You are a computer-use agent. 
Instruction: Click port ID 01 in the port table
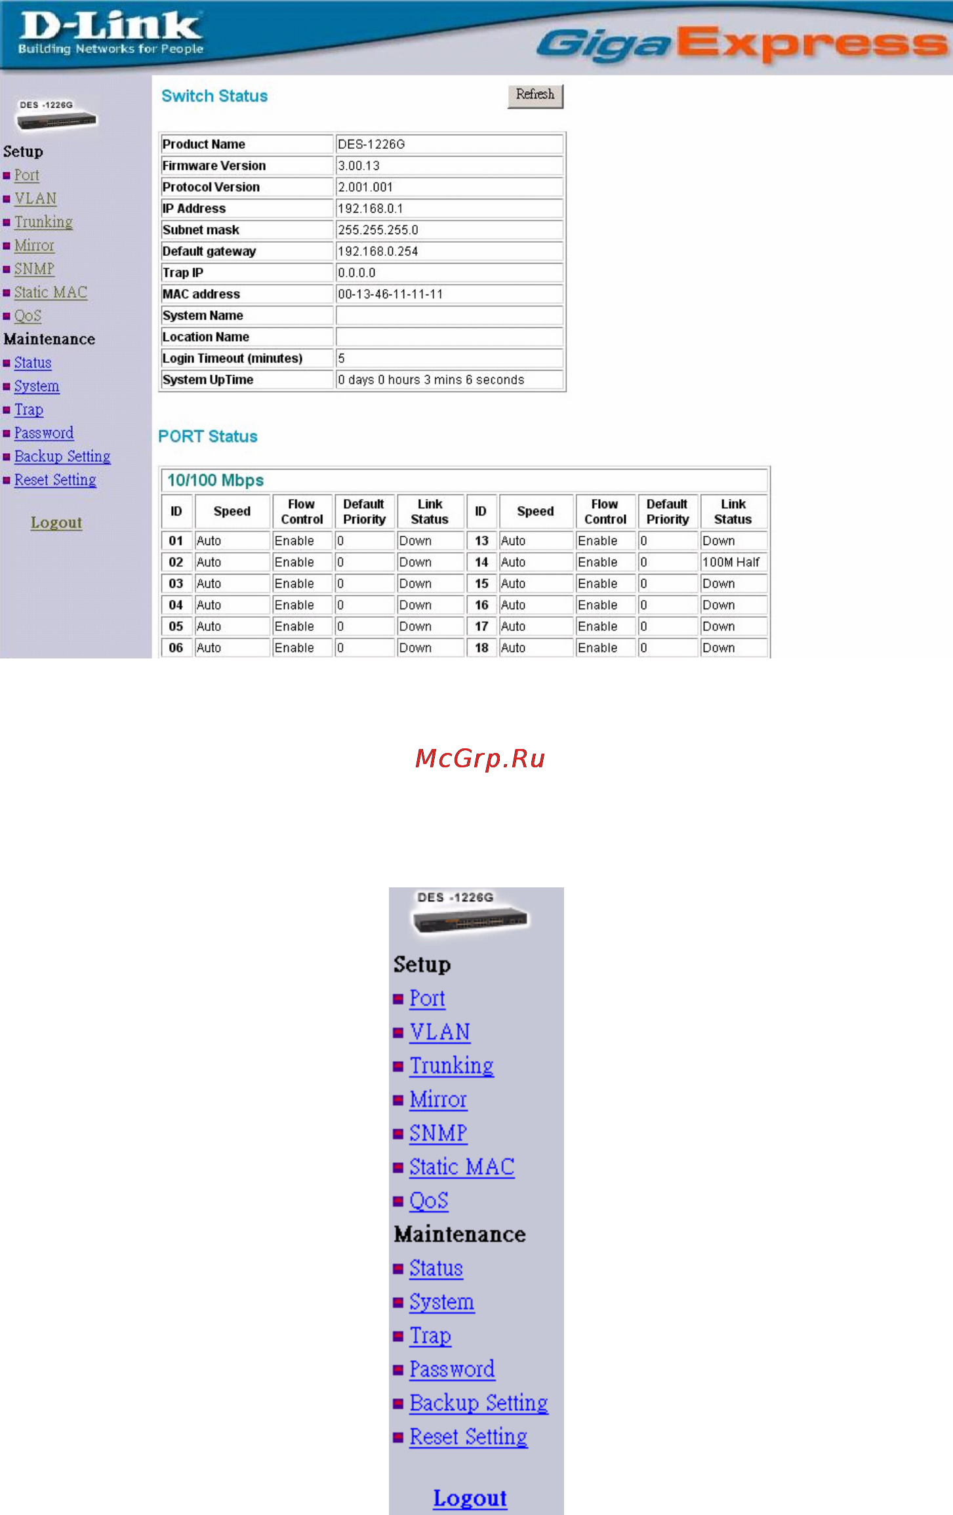pos(176,541)
